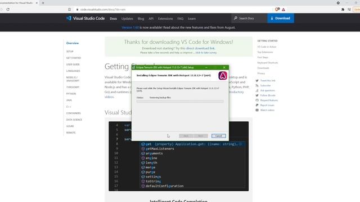
Task: Expand JAVA in the sidebar
Action: click(x=69, y=100)
